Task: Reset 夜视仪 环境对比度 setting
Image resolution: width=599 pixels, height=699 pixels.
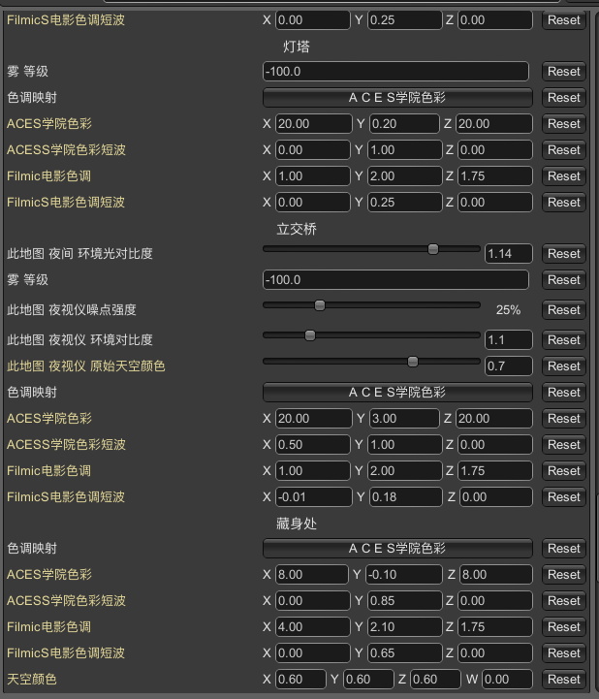Action: point(564,339)
